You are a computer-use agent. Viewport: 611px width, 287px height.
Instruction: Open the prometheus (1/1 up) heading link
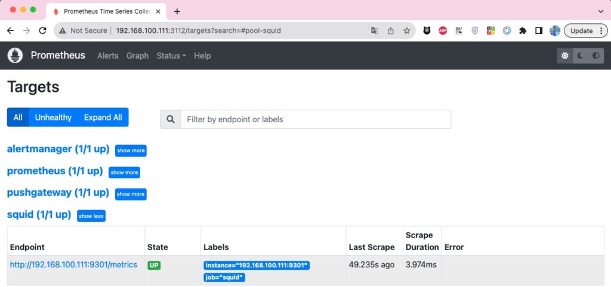[55, 171]
